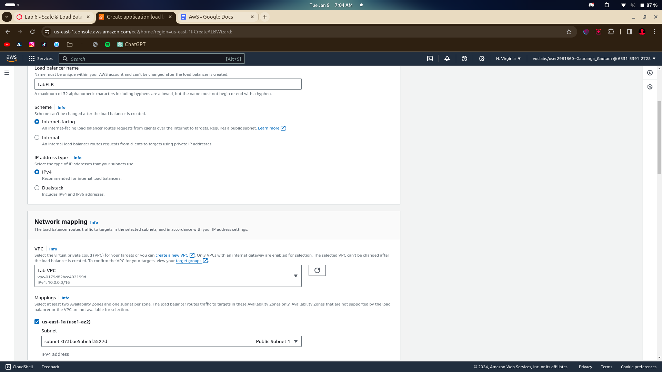Open the target groups link
Screen dimensions: 662x372
[x=188, y=261]
